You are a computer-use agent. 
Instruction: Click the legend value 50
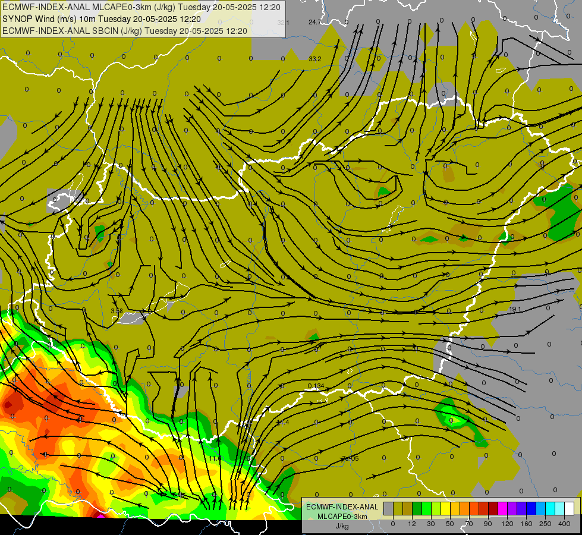450,524
